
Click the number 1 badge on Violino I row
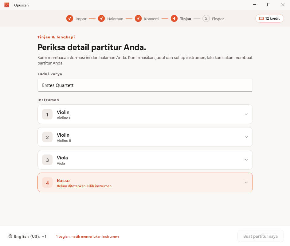coord(47,114)
